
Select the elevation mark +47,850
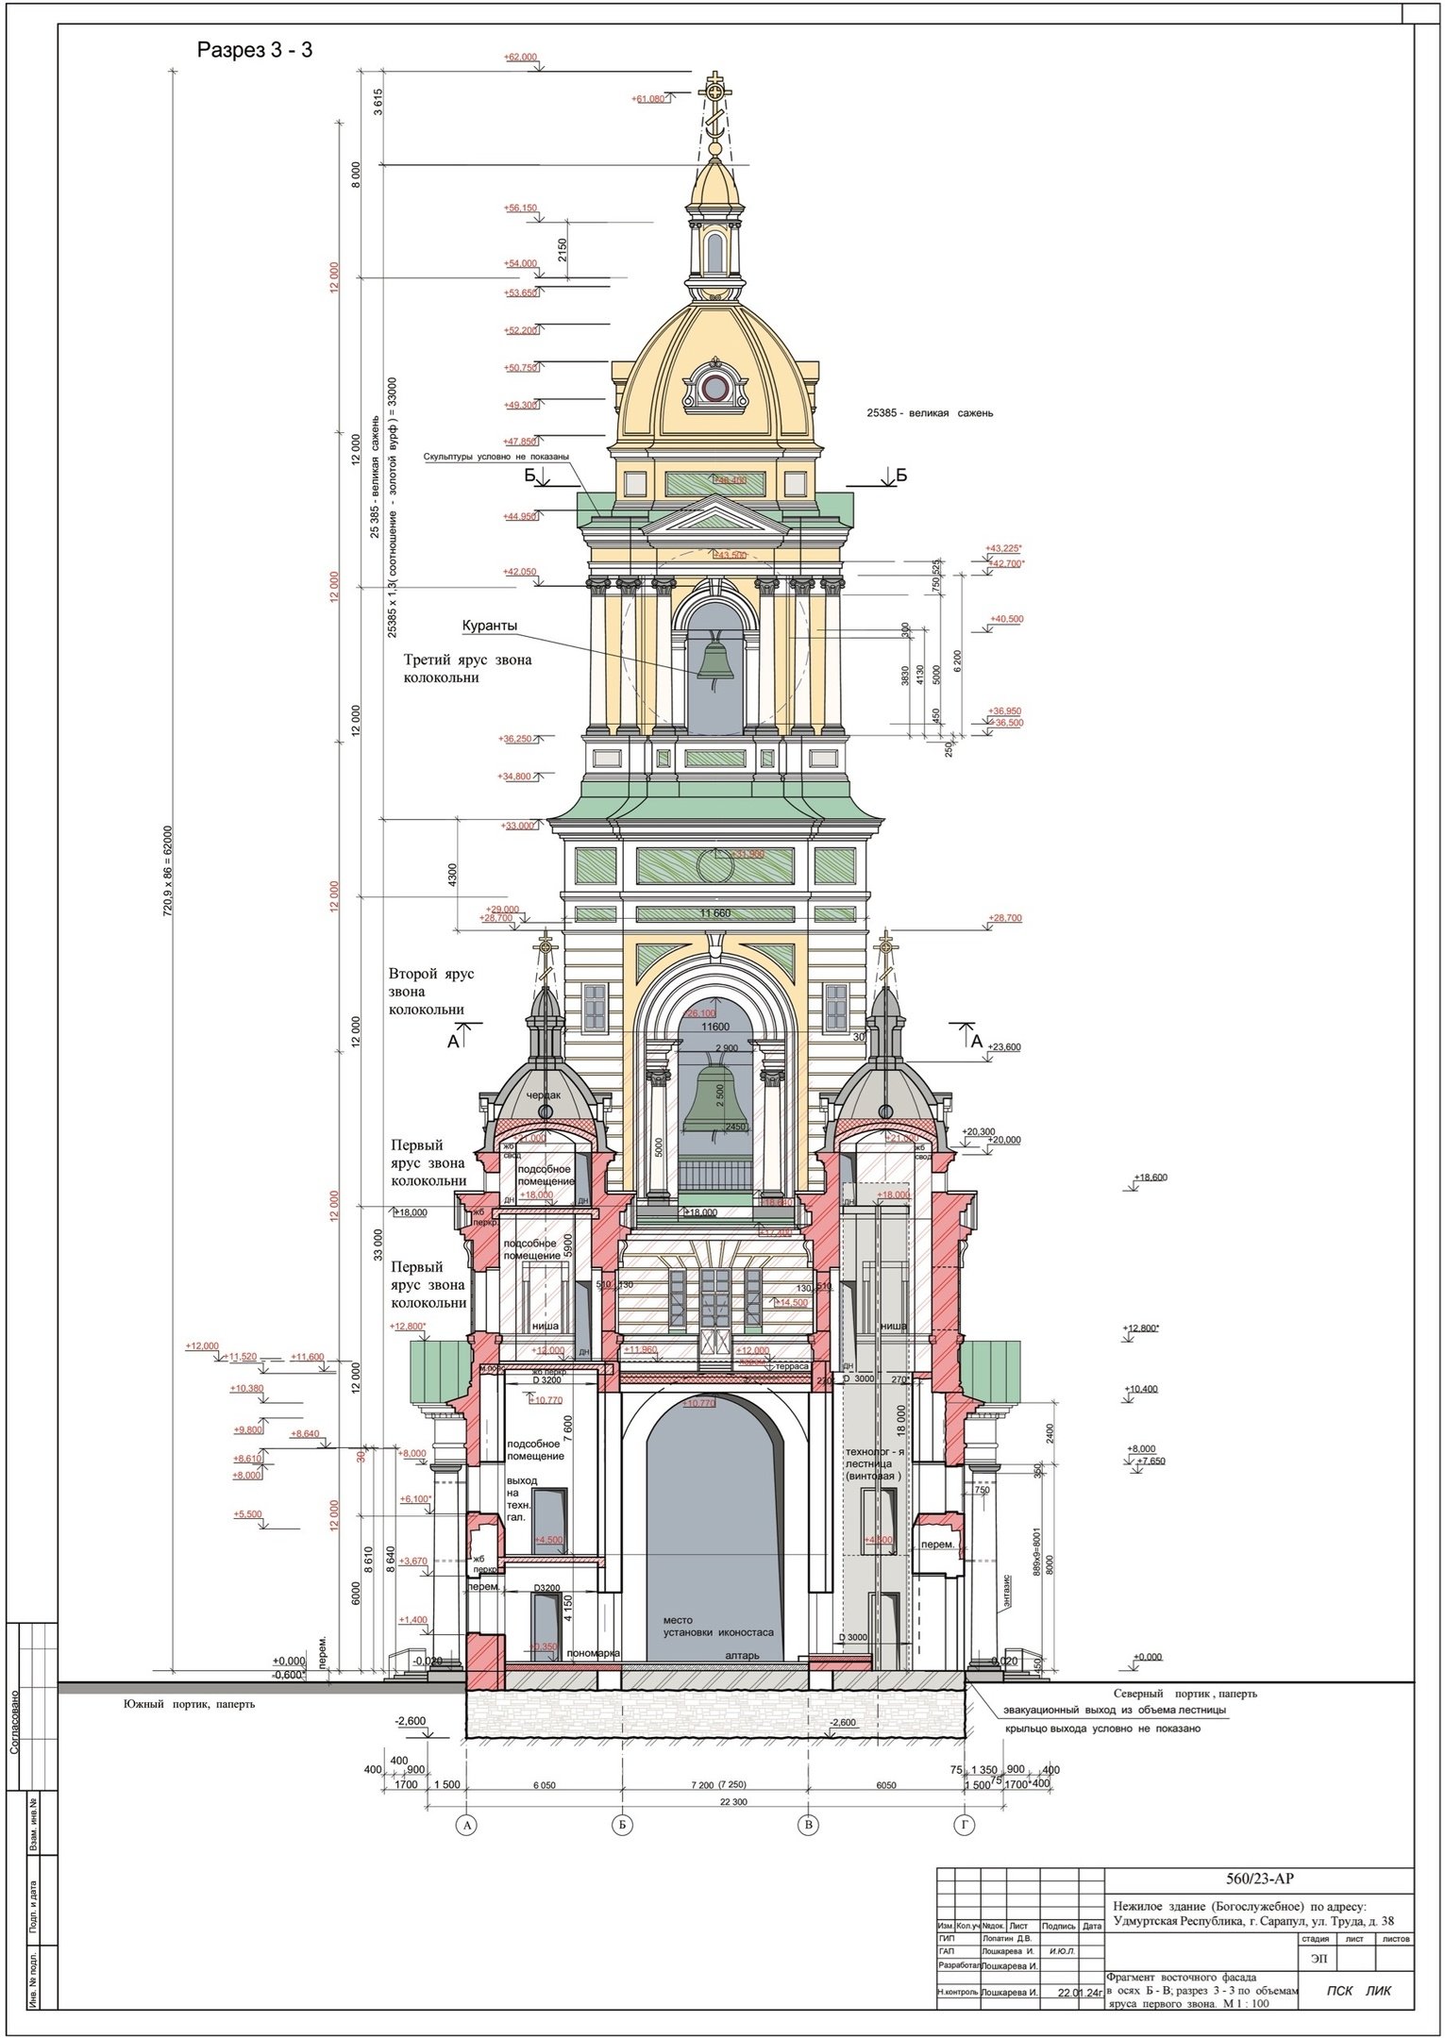click(x=521, y=441)
